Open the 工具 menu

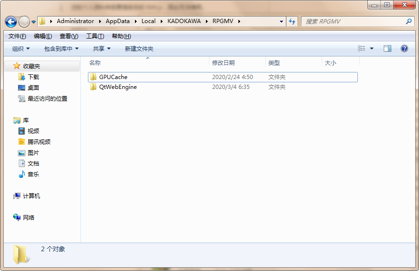94,36
